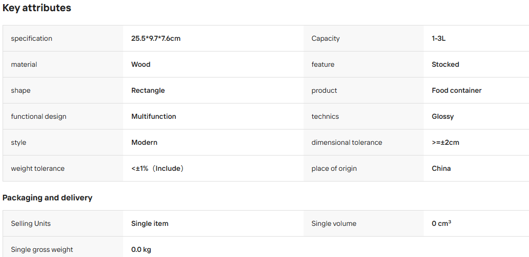Select the dimensional tolerance value >=±2cm

pos(445,142)
